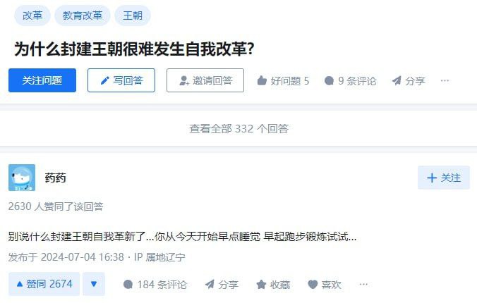Viewport: 477px width, 303px height.
Task: Open the answer's more options ellipsis
Action: (x=363, y=285)
